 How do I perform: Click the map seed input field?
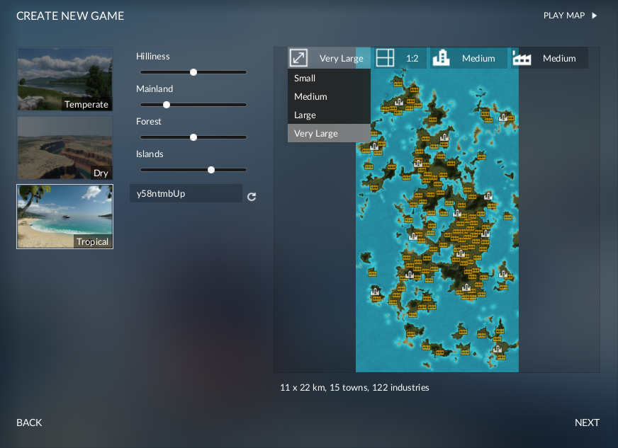(x=186, y=193)
